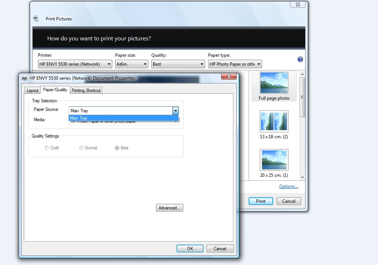The width and height of the screenshot is (378, 265).
Task: Click the layout list scroll down arrow
Action: 303,178
